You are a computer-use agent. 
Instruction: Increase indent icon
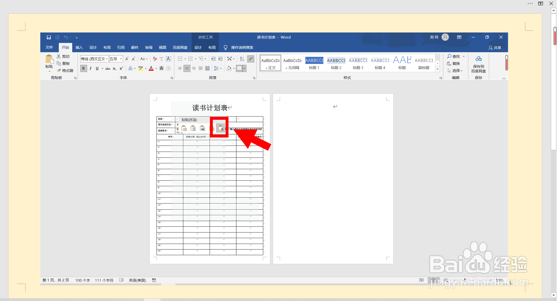(x=220, y=59)
